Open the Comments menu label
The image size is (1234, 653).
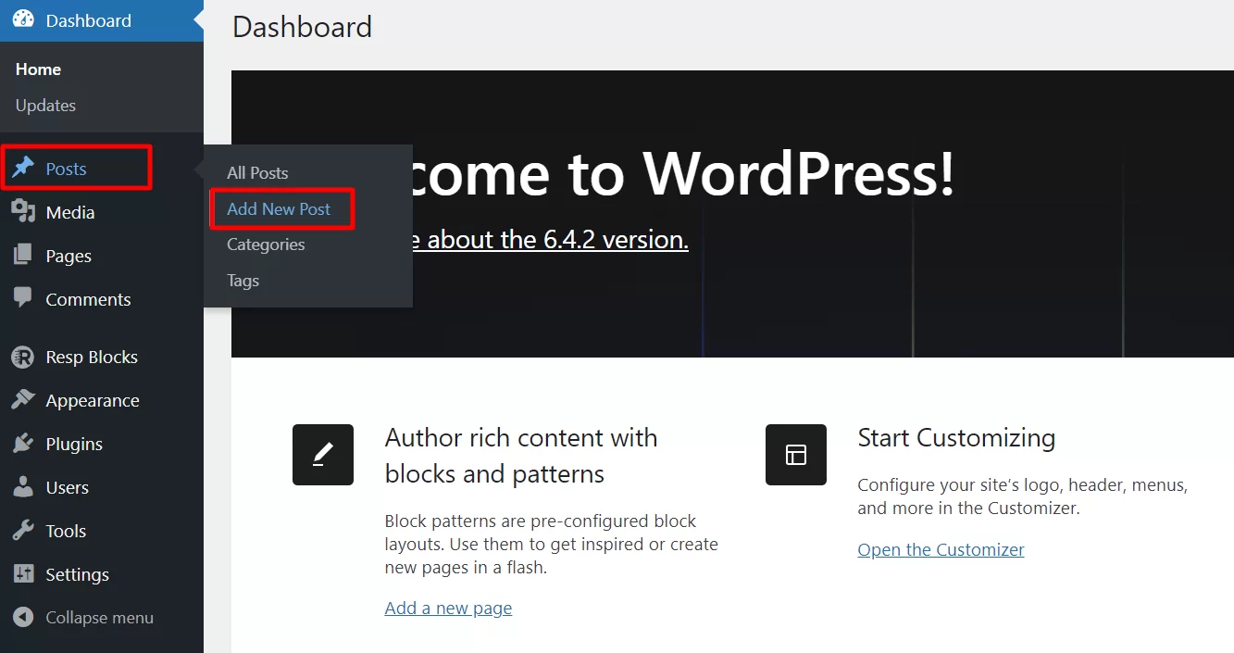pyautogui.click(x=88, y=299)
